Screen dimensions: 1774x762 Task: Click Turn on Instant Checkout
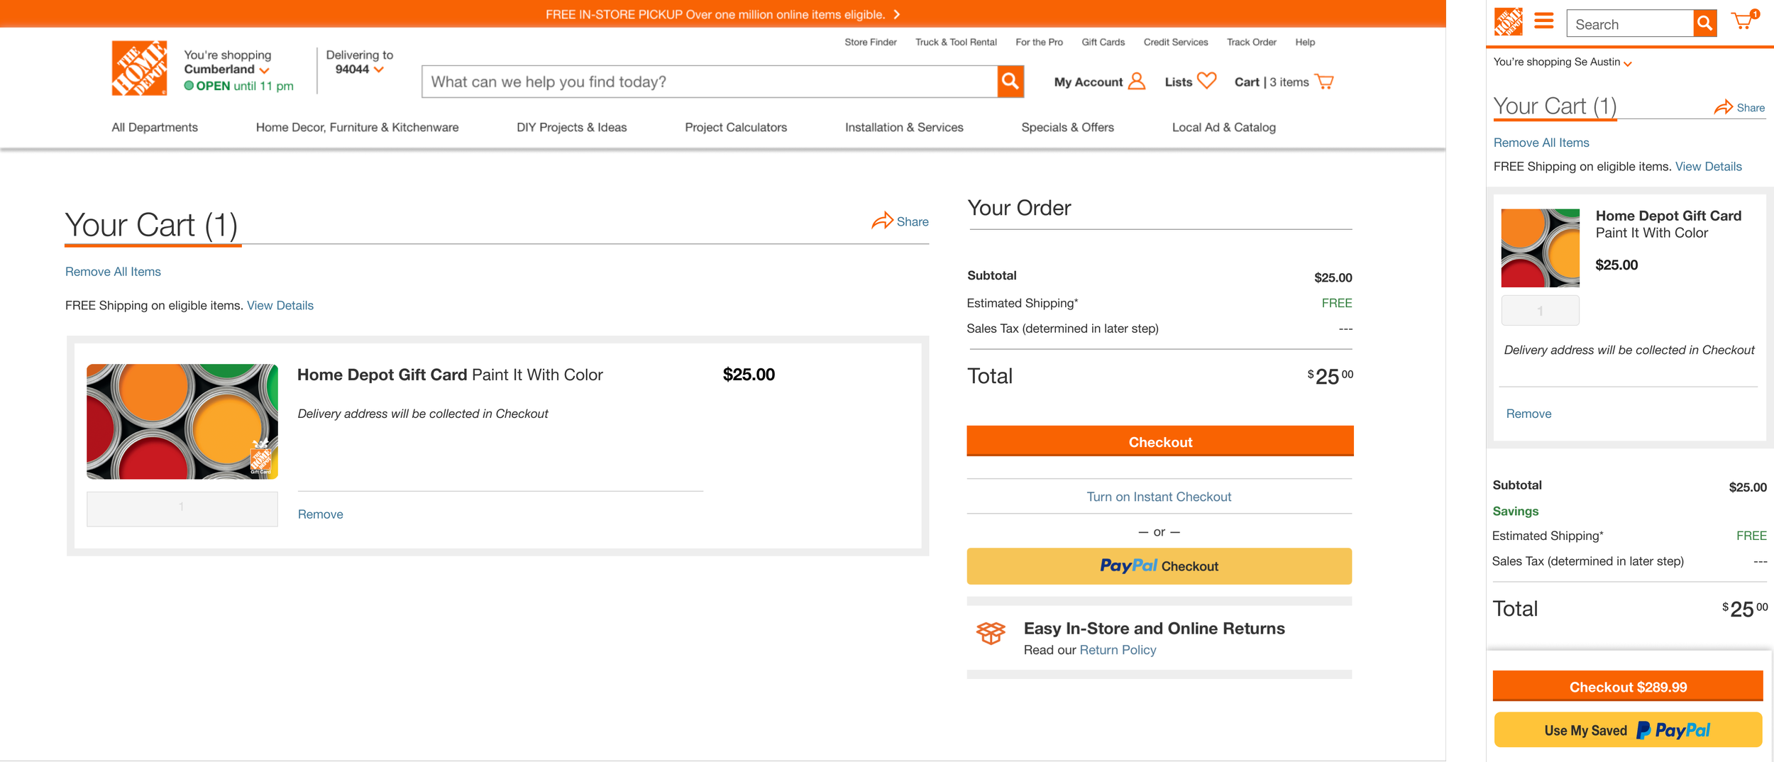1159,497
